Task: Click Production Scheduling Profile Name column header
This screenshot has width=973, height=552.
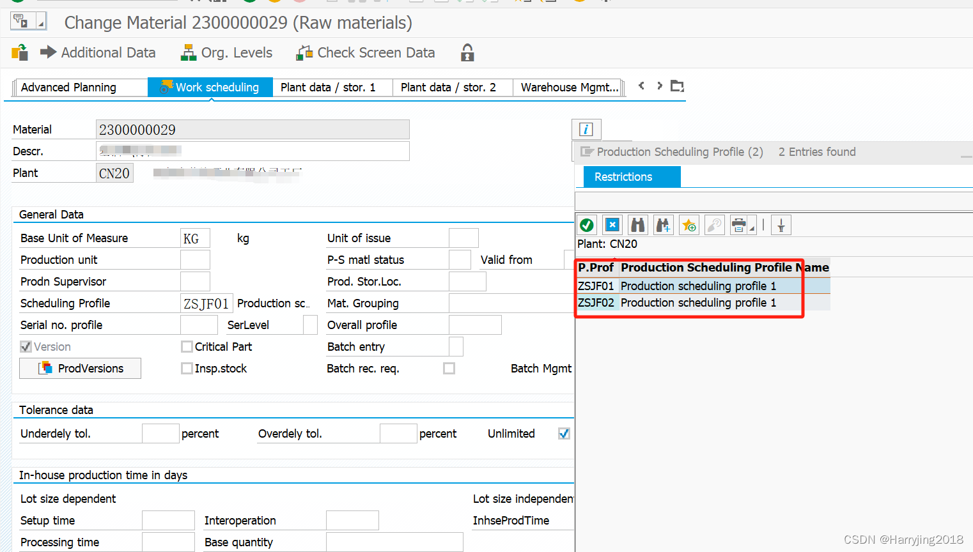Action: pos(724,267)
